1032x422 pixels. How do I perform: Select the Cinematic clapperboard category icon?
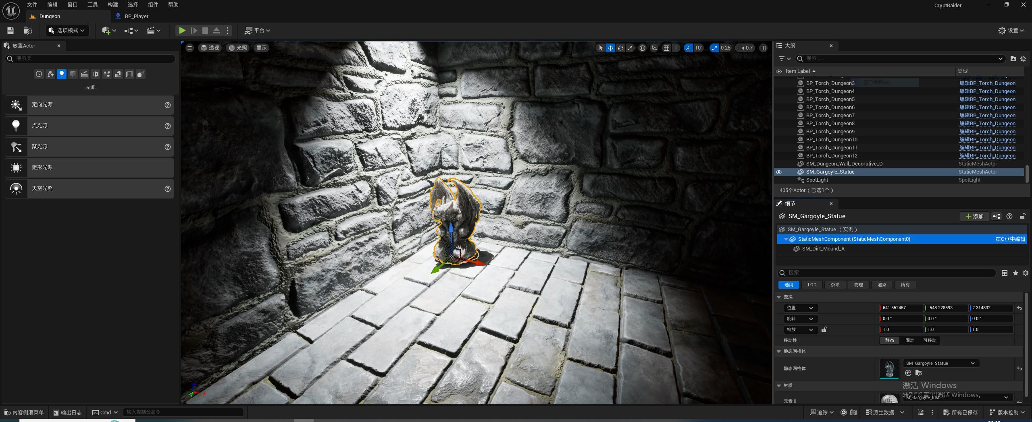point(84,74)
